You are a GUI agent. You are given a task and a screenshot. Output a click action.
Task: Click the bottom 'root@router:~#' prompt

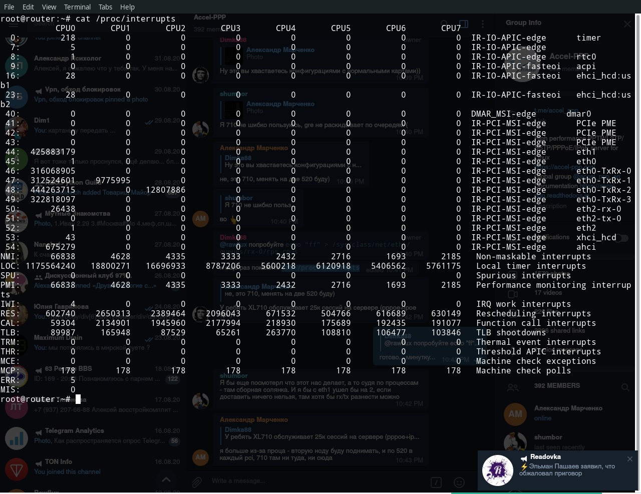(x=35, y=399)
